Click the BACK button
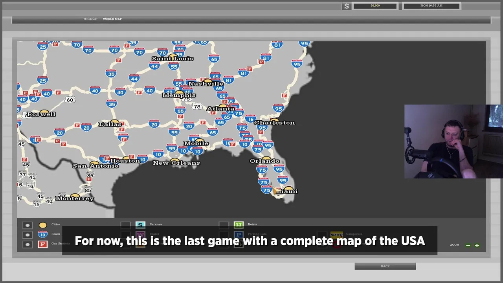Image resolution: width=503 pixels, height=283 pixels. click(385, 266)
